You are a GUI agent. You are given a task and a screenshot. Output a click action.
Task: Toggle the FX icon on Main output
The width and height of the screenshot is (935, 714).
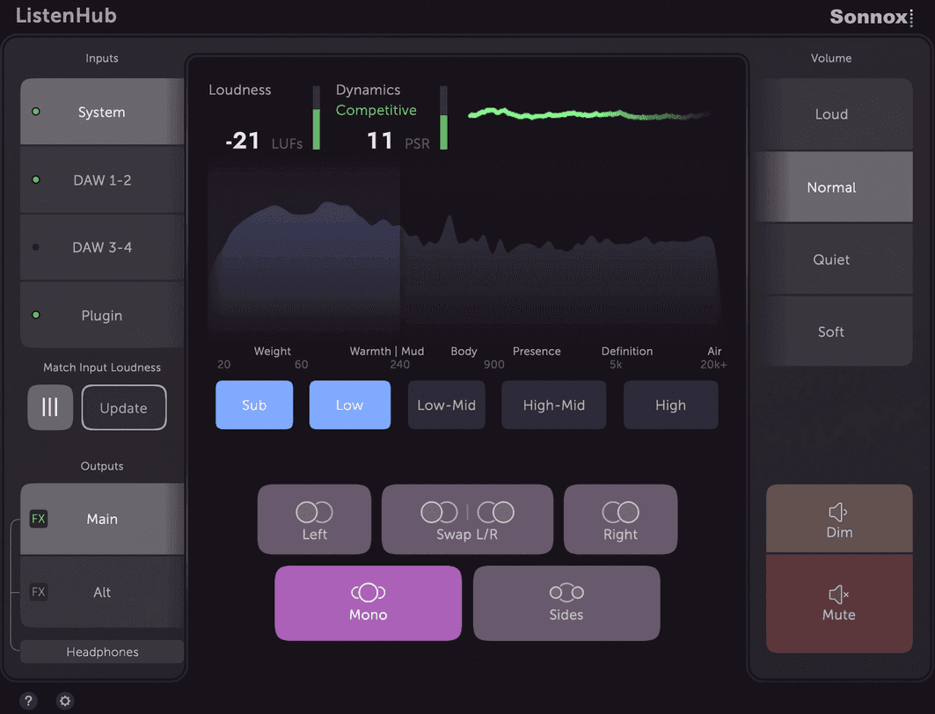tap(39, 519)
